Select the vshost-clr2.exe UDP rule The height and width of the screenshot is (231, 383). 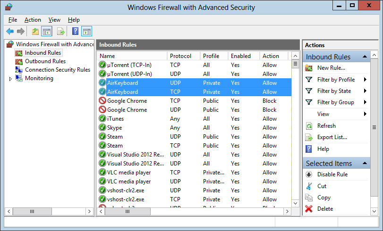(126, 190)
